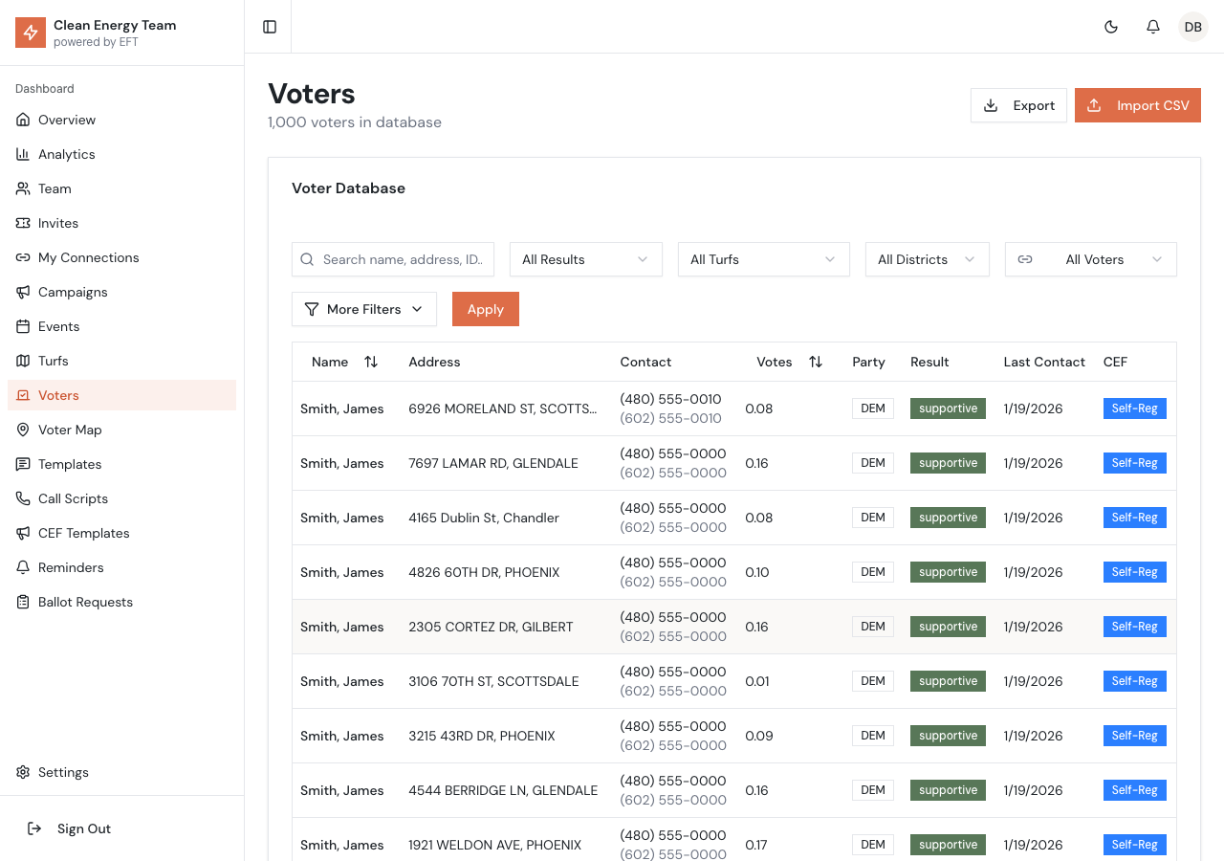This screenshot has width=1224, height=861.
Task: Click the Clean Energy Team lightning logo
Action: [x=31, y=33]
